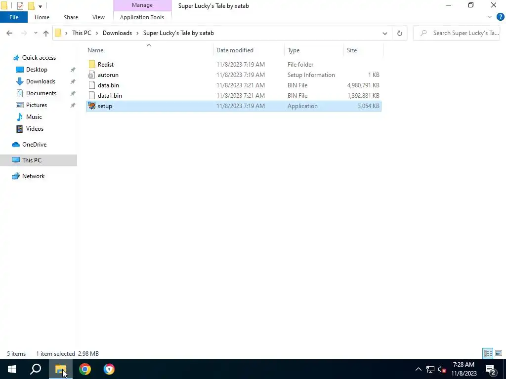Launch Google Chrome from taskbar

click(85, 369)
